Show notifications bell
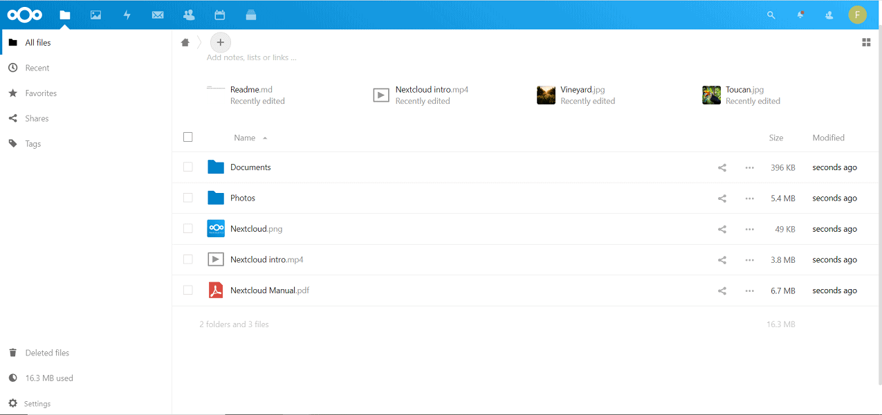The width and height of the screenshot is (882, 415). [x=800, y=15]
